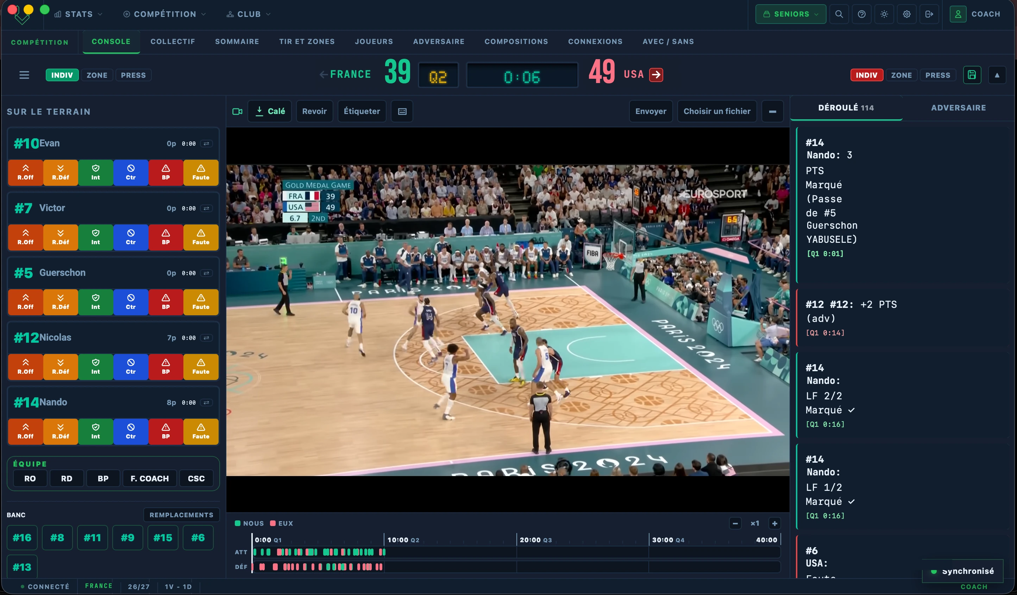
Task: Jump to the 20:00 Q3 timeline marker
Action: [535, 540]
